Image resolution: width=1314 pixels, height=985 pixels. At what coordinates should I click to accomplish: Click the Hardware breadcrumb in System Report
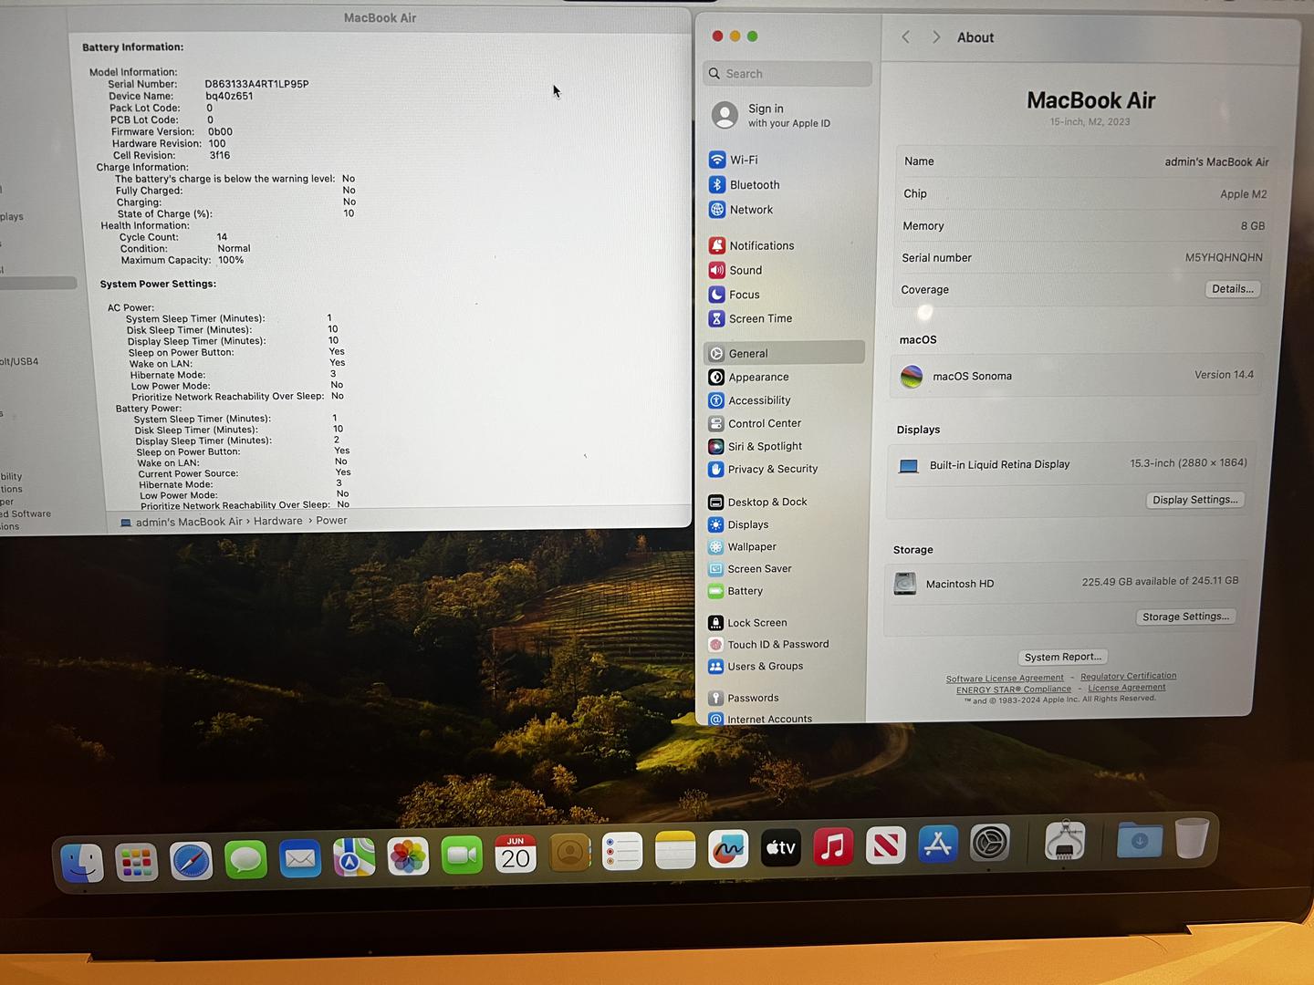[x=278, y=521]
